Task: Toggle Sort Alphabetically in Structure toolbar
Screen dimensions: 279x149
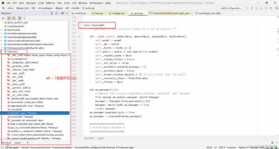Action: click(x=3, y=18)
